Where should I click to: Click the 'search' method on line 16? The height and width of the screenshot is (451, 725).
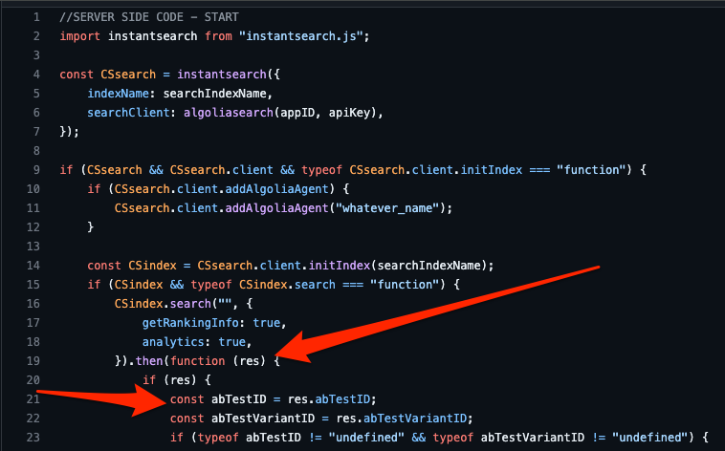[x=190, y=304]
